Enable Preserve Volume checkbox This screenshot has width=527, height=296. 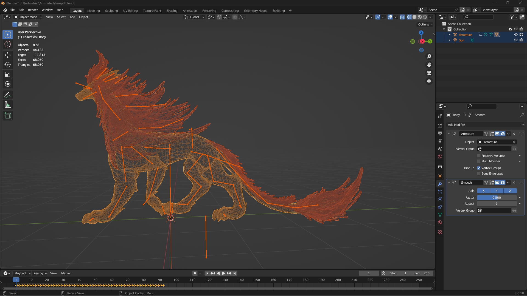pyautogui.click(x=479, y=156)
